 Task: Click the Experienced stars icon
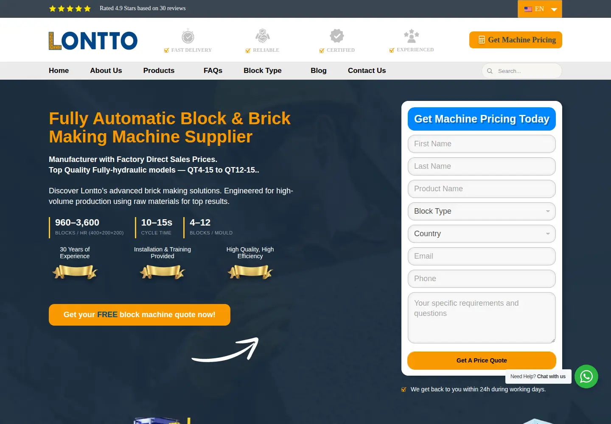click(412, 36)
